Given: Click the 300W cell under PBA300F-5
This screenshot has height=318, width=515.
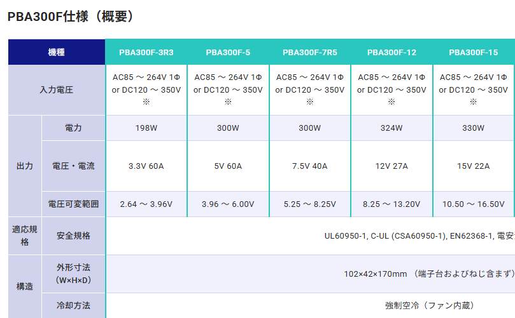Looking at the screenshot, I should pyautogui.click(x=228, y=128).
